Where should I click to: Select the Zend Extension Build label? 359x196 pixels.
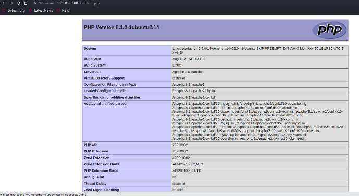102,164
